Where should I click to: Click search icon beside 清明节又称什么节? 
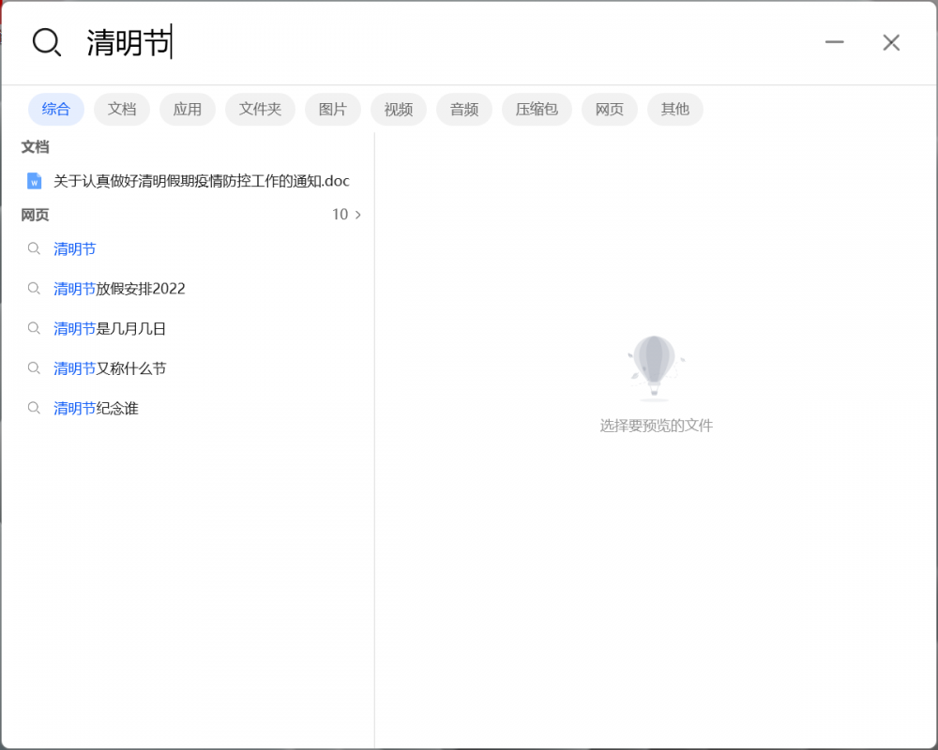tap(34, 368)
